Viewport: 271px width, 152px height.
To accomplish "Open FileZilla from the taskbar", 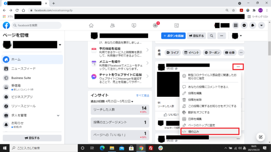I will click(151, 148).
